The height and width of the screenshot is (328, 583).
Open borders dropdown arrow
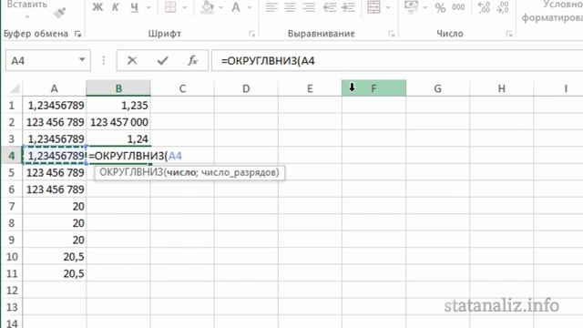184,7
